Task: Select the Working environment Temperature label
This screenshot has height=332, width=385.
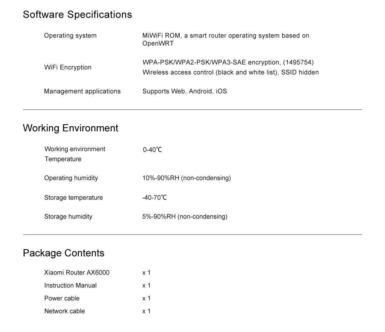Action: tap(75, 154)
